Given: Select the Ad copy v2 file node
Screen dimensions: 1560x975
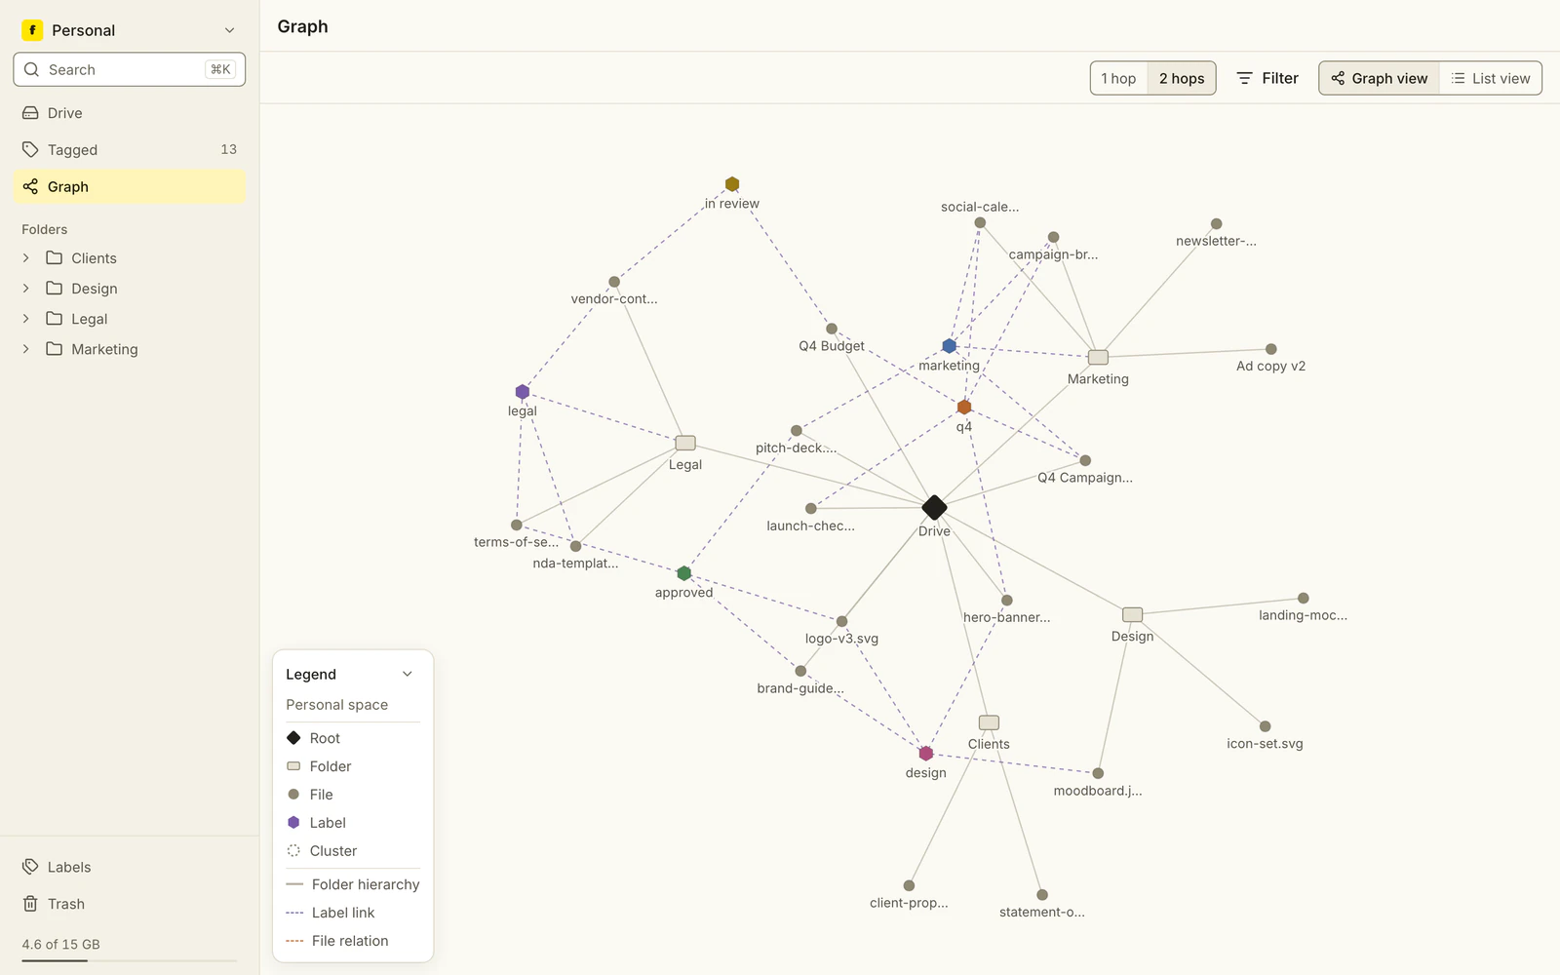Looking at the screenshot, I should point(1271,349).
